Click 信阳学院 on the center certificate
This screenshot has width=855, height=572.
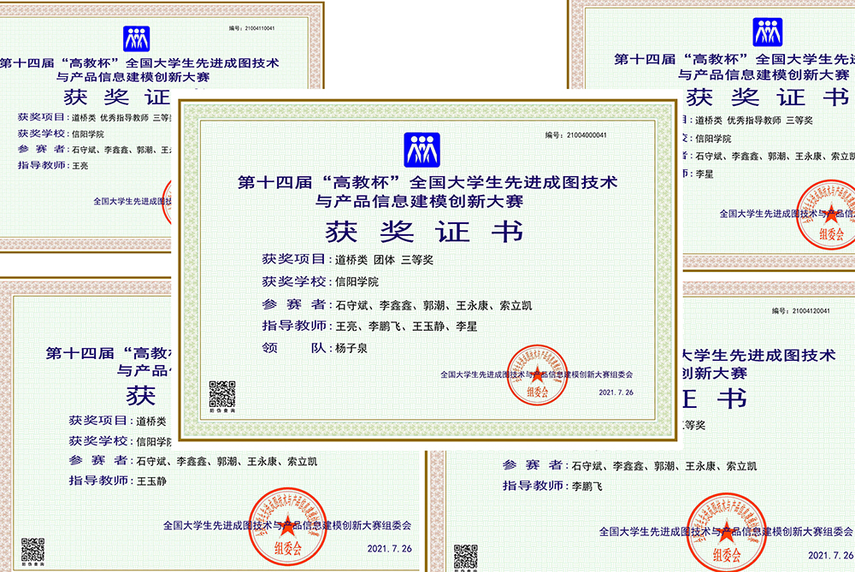(x=357, y=281)
